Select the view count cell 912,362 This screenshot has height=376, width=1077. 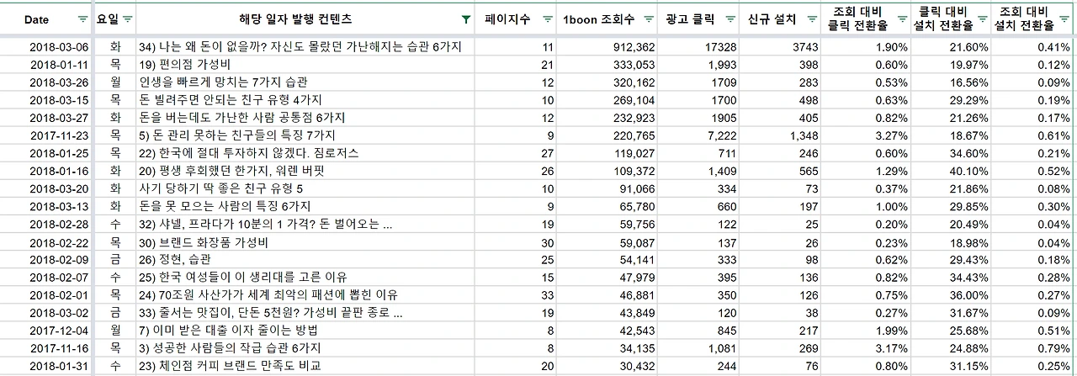point(607,48)
